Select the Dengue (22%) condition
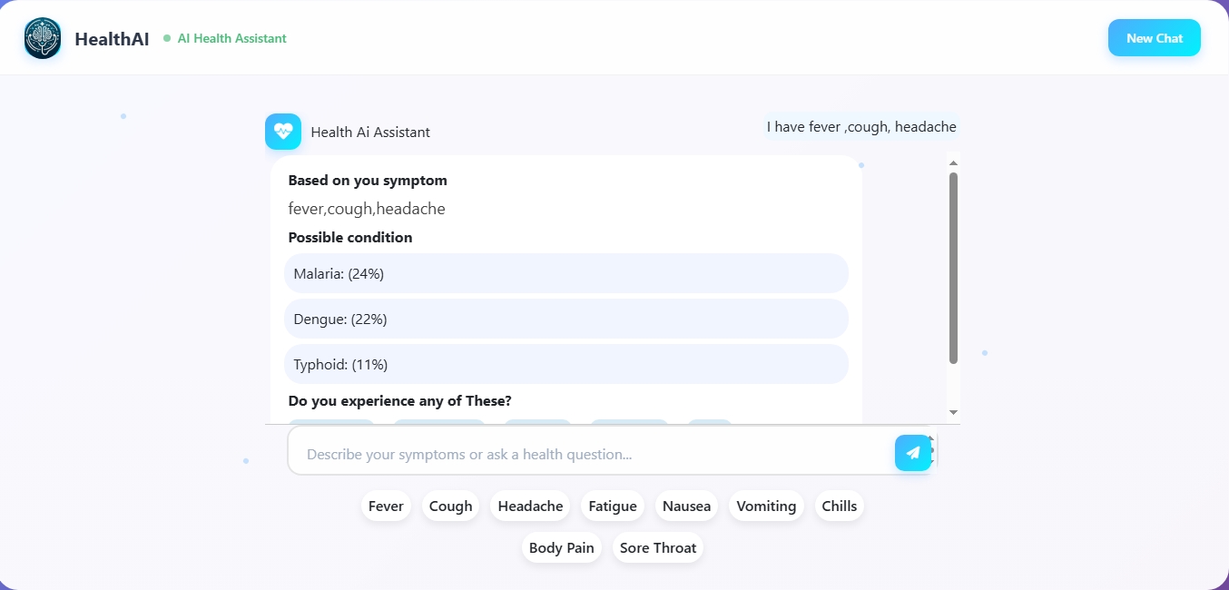1229x590 pixels. [x=565, y=319]
